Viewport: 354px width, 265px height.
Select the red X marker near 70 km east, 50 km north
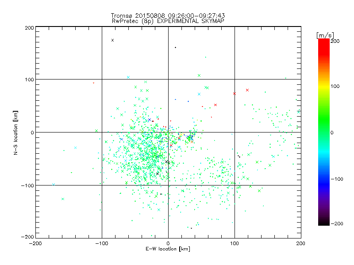pos(215,105)
